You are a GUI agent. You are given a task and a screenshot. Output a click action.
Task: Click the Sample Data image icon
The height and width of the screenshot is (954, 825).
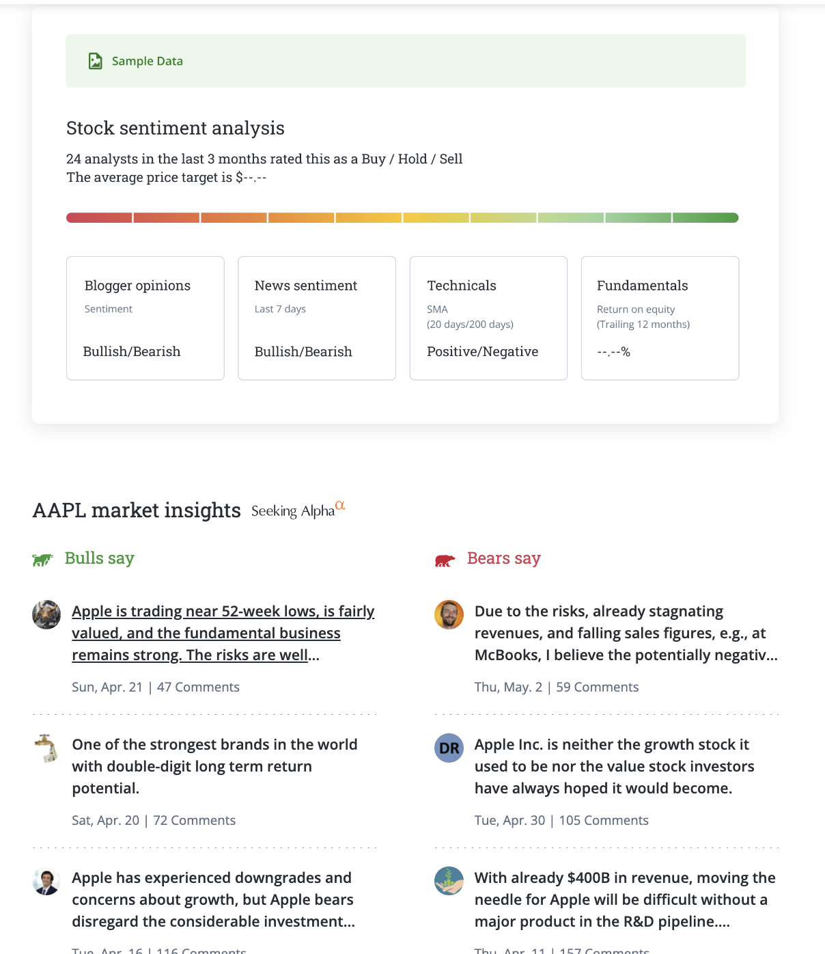click(96, 62)
